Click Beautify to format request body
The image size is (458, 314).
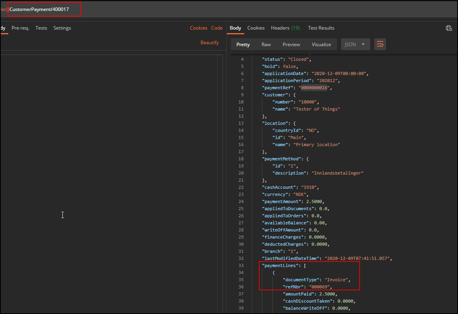point(210,43)
